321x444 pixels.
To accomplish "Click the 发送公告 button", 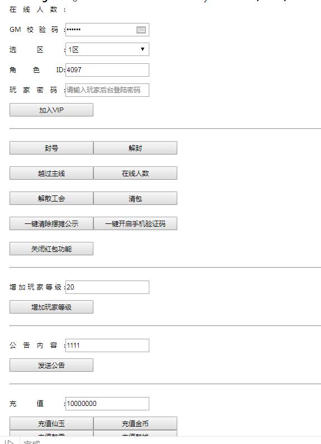I will (51, 365).
